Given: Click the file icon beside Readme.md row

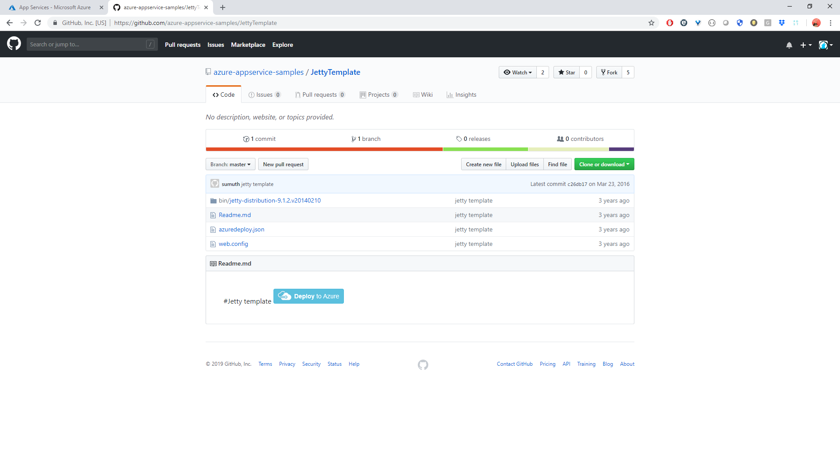Looking at the screenshot, I should pyautogui.click(x=213, y=215).
